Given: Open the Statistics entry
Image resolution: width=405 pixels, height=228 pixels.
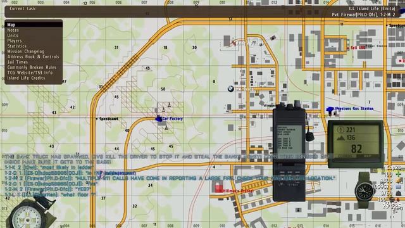Looking at the screenshot, I should coord(17,46).
